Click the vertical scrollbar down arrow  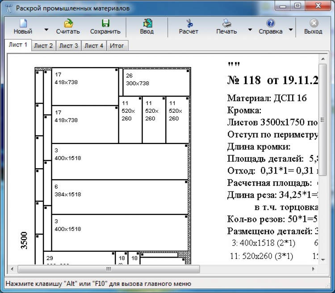point(323,260)
